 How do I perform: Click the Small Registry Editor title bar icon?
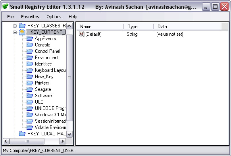(6, 6)
